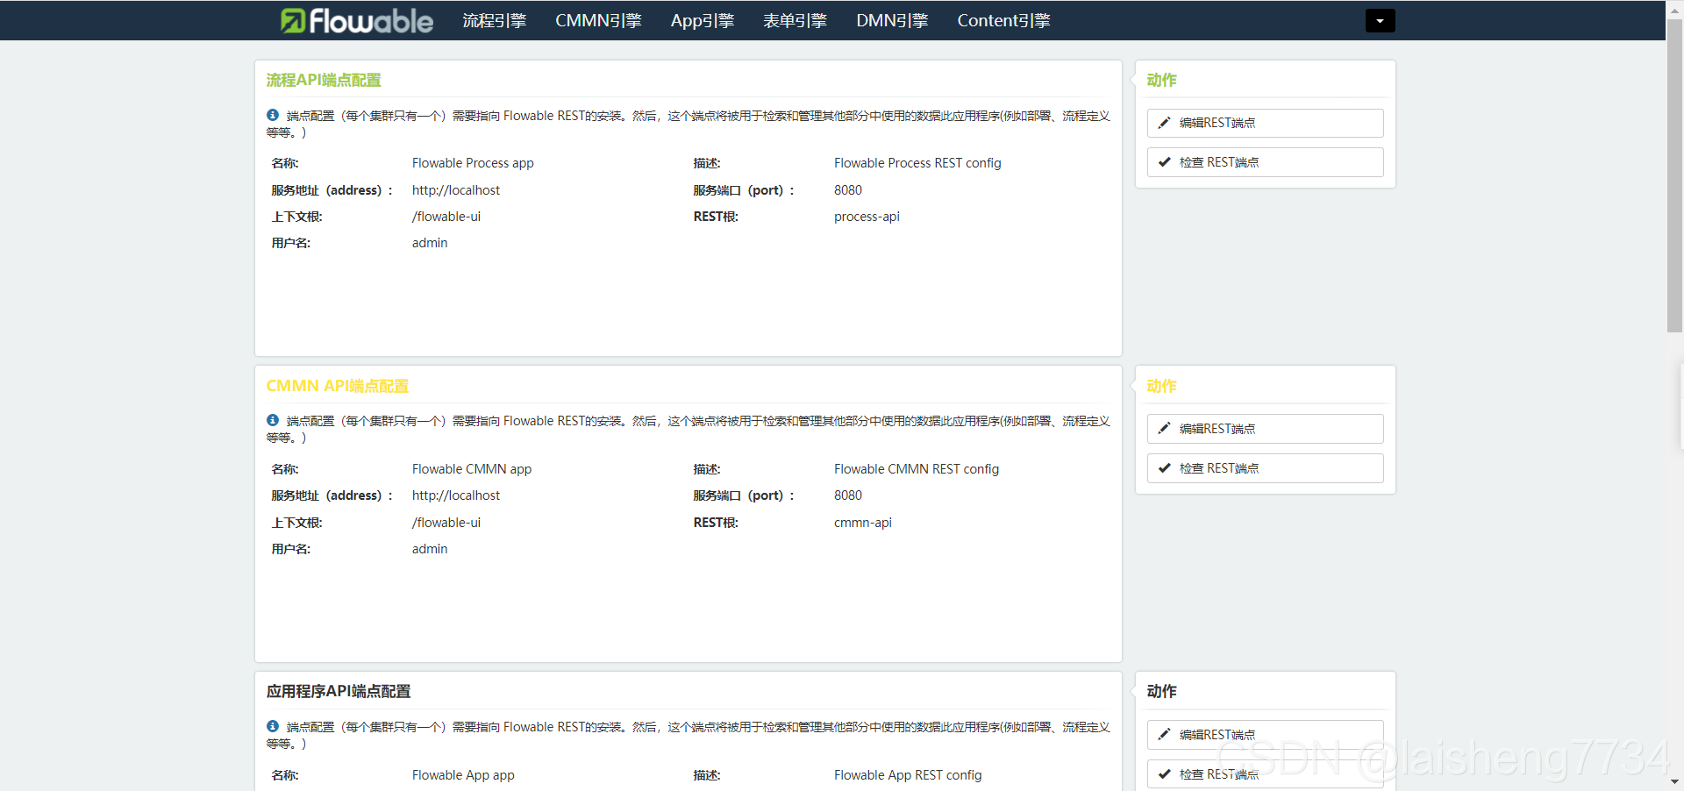Image resolution: width=1684 pixels, height=791 pixels.
Task: Click 检查 REST端点 for 应用程序API端点配置
Action: click(x=1265, y=774)
